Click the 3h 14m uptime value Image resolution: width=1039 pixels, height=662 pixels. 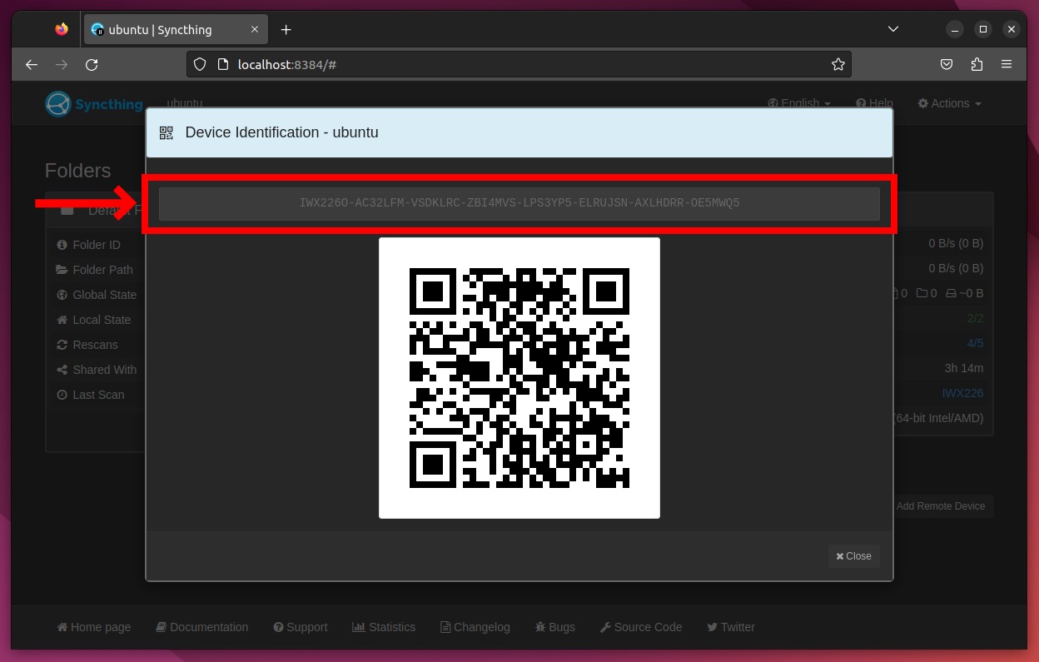964,368
